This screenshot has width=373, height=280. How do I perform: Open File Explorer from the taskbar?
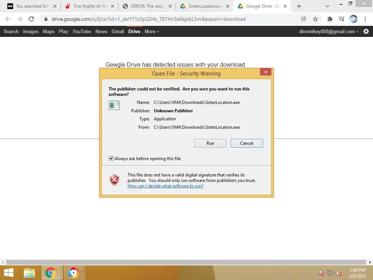29,273
